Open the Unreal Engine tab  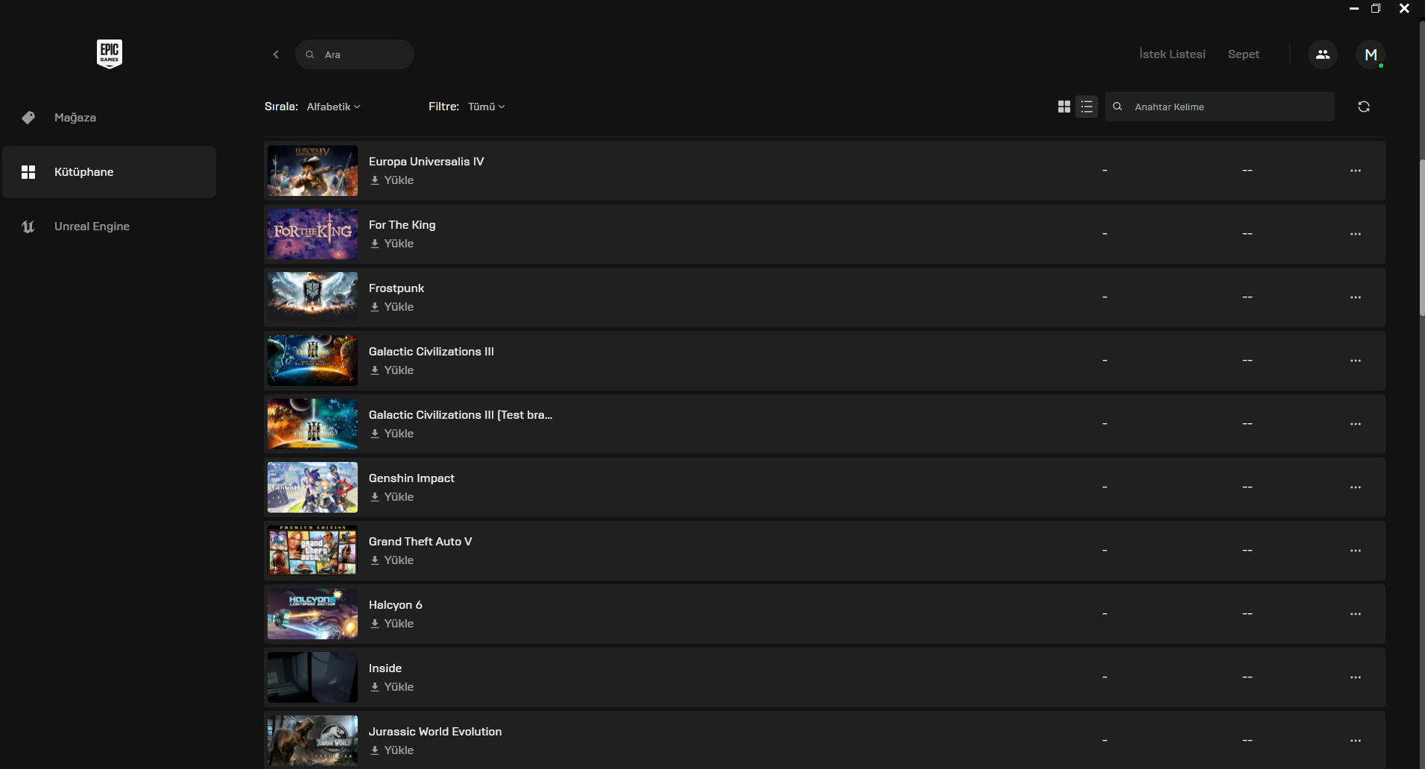click(x=110, y=227)
